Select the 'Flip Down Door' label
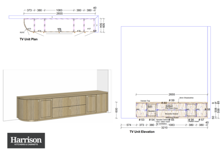This screenshot has width=224, height=151. (x=172, y=108)
